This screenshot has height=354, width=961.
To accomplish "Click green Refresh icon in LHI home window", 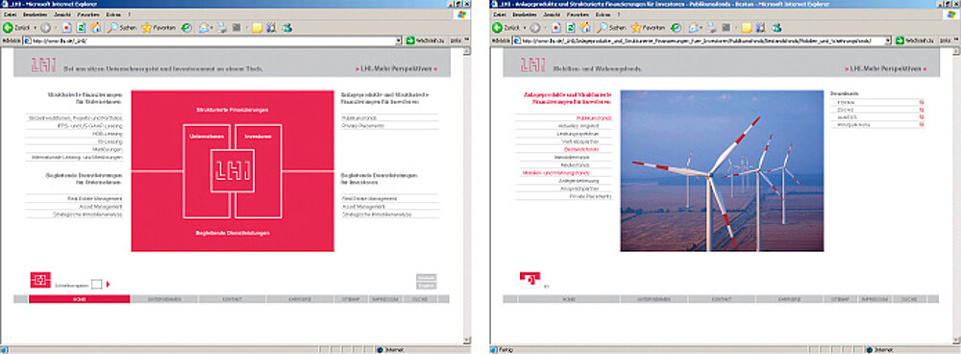I will (x=81, y=28).
